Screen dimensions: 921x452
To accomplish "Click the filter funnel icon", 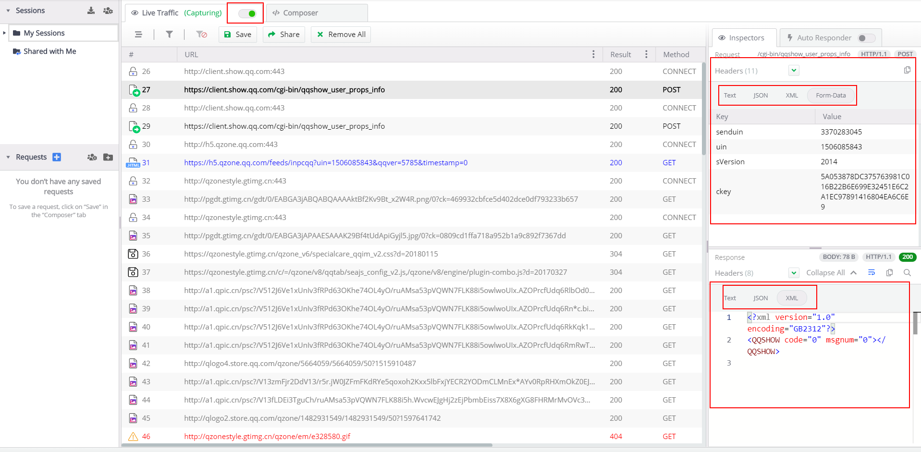I will point(169,35).
